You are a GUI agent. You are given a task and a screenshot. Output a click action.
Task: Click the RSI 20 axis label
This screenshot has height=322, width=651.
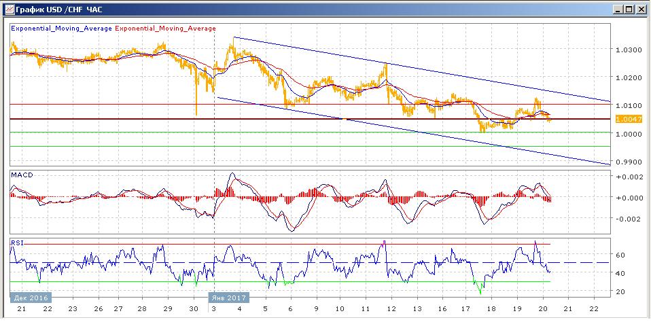coord(621,291)
